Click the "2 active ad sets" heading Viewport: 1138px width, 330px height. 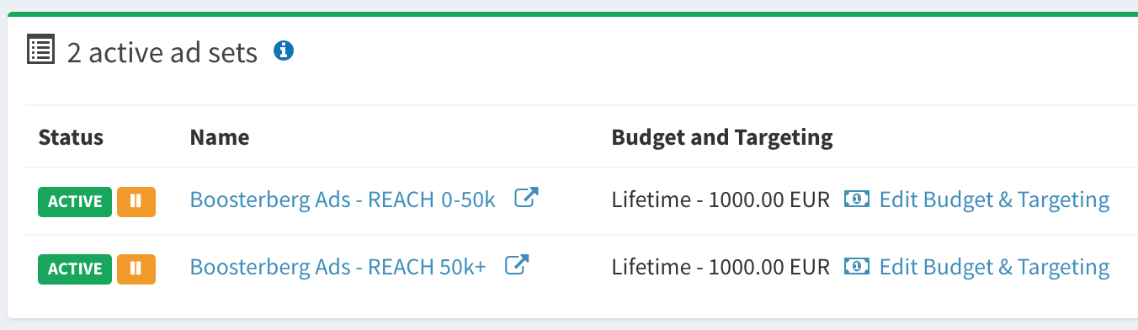(x=162, y=52)
